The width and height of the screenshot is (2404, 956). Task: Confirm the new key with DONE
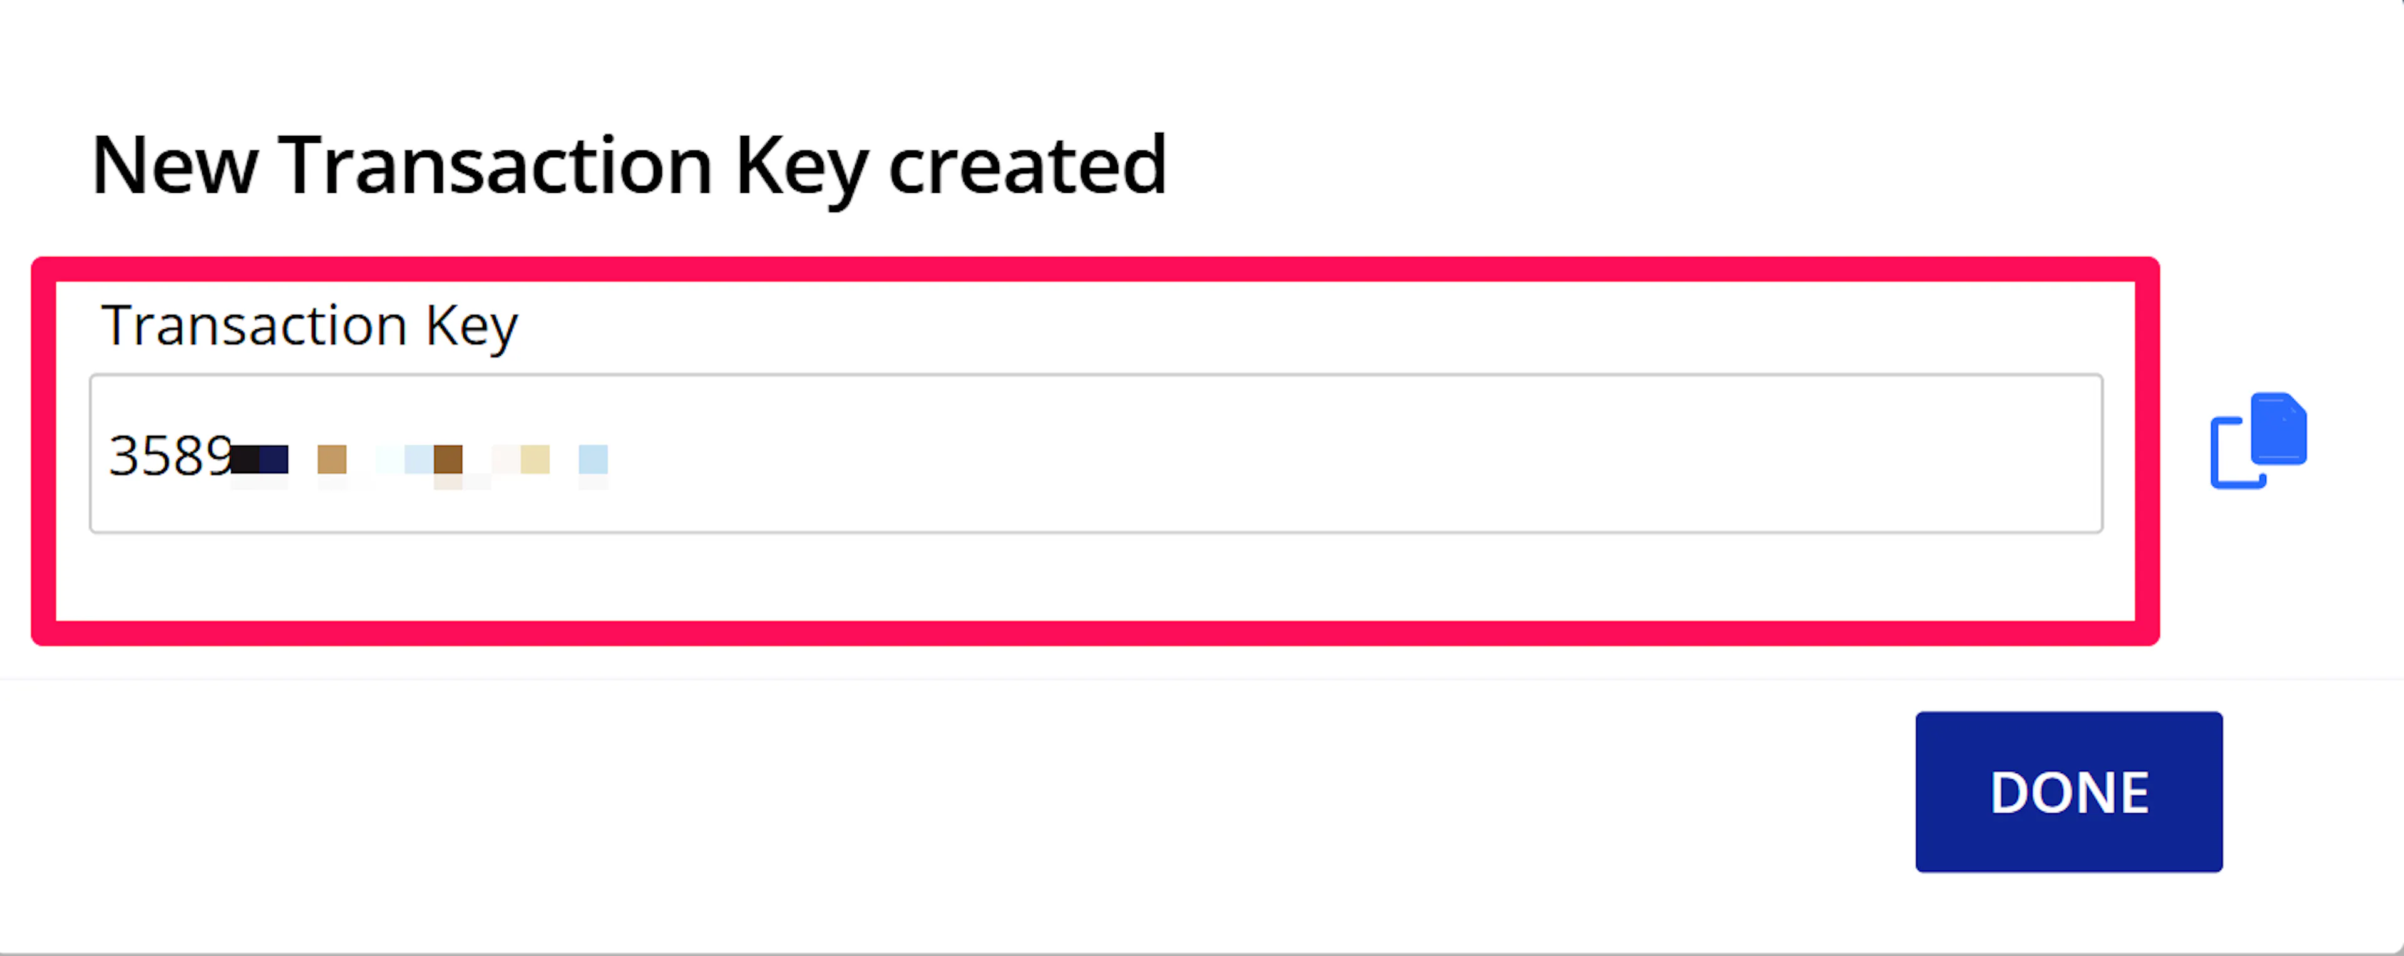[2068, 792]
